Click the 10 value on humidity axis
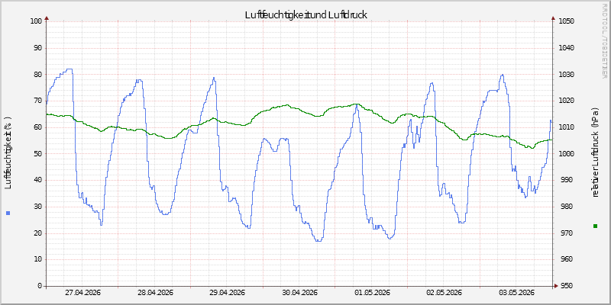The width and height of the screenshot is (611, 305). coord(37,259)
